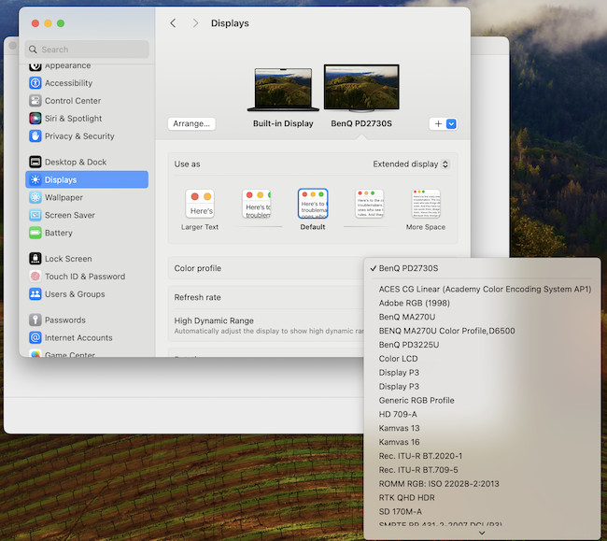
Task: Click the Control Center label
Action: [x=73, y=101]
